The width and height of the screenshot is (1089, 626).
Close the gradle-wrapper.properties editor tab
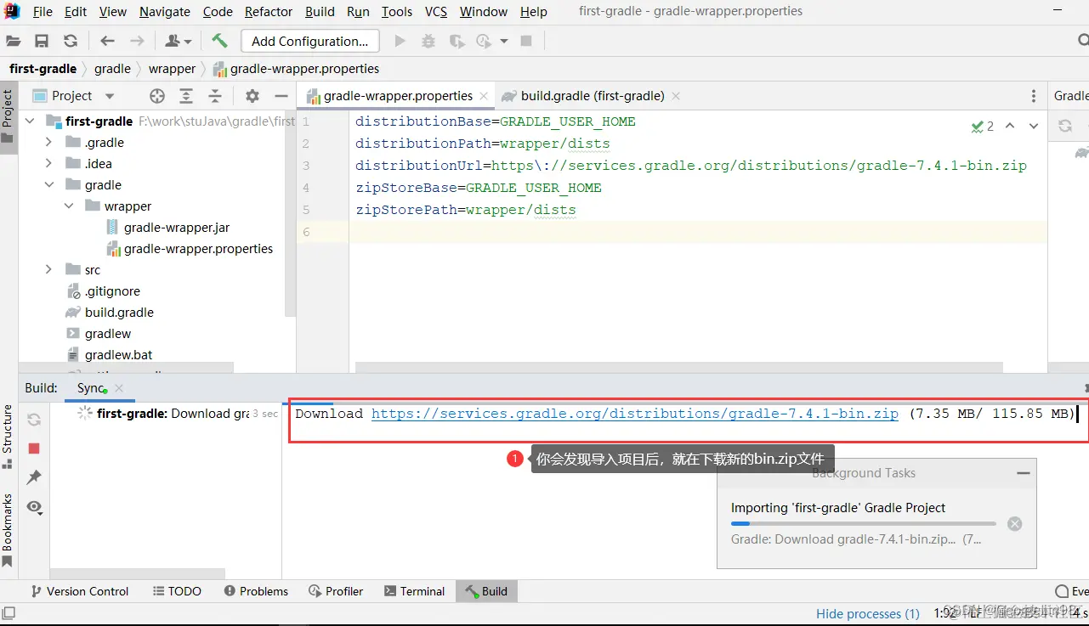click(x=484, y=96)
